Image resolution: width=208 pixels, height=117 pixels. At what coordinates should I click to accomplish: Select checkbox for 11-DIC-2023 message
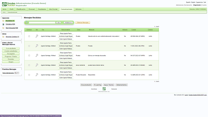coord(29,46)
